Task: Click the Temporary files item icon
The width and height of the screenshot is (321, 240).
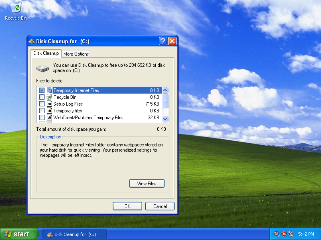Action: click(x=49, y=110)
